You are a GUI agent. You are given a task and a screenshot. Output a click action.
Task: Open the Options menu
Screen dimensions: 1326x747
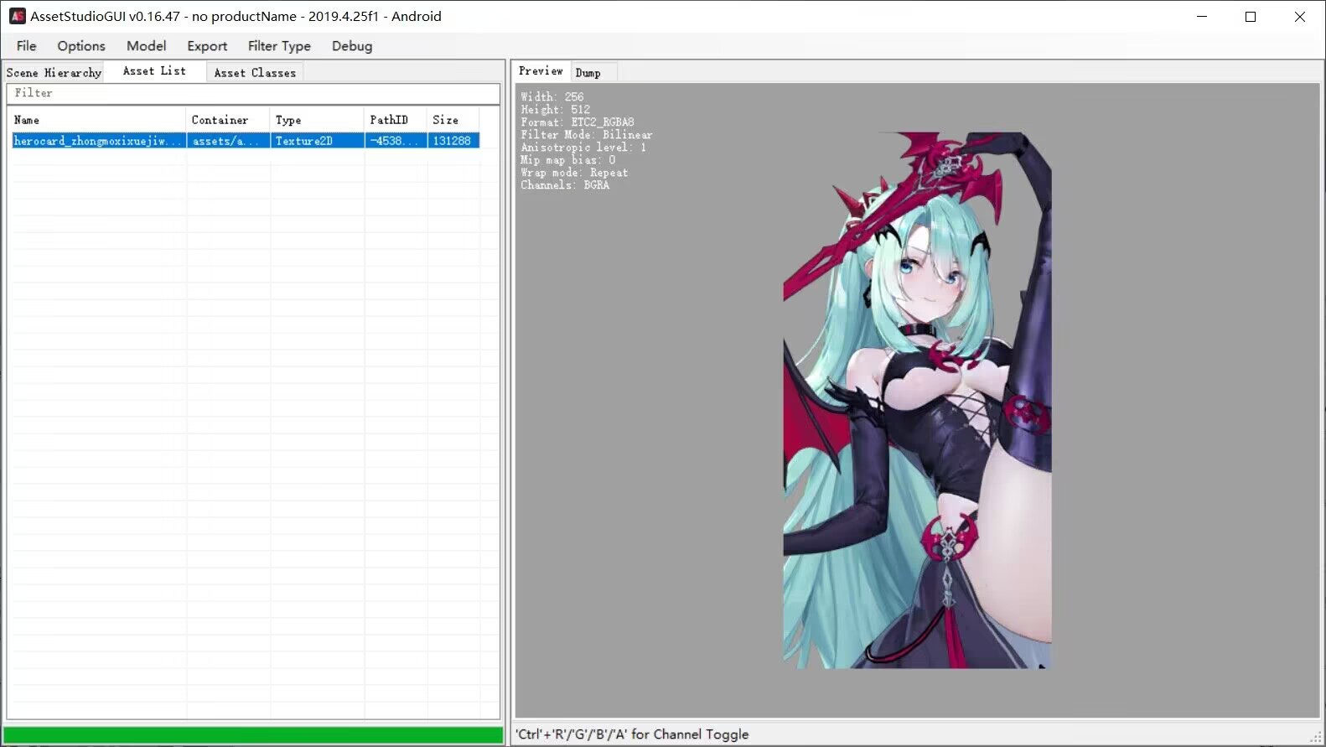pyautogui.click(x=81, y=46)
